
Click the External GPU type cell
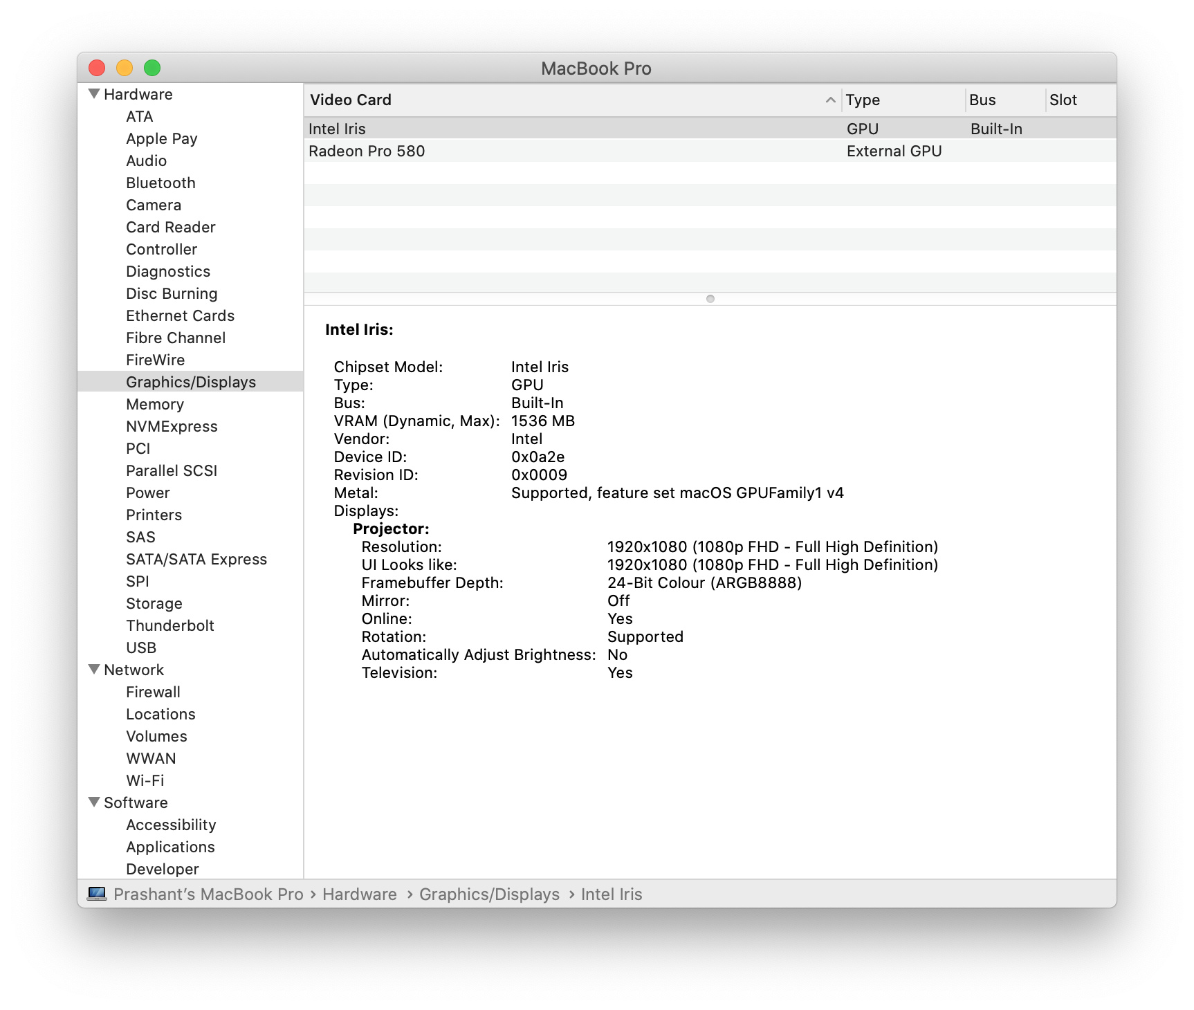tap(894, 151)
